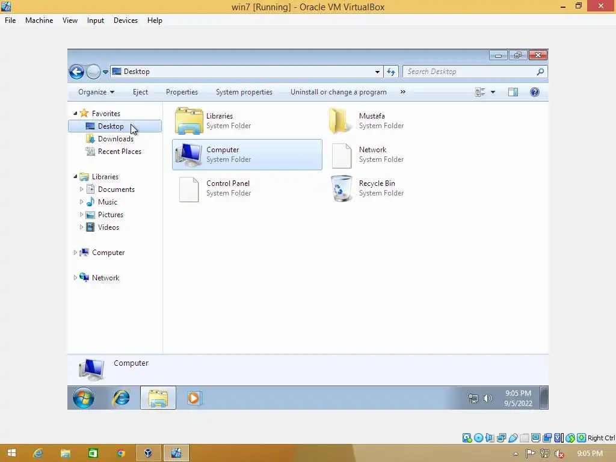Screen dimensions: 616x462
Task: Click the guest clock showing 9/5/2022
Action: coord(518,398)
